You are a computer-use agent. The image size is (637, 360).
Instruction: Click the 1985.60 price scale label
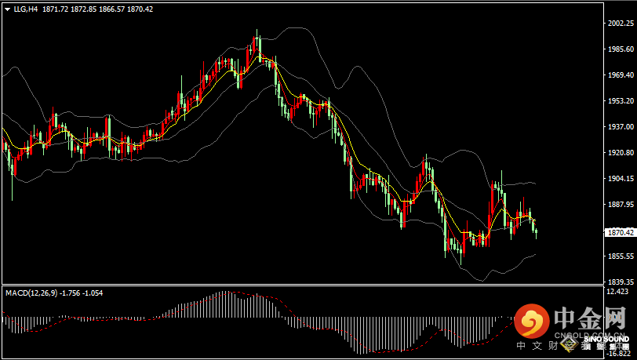pos(621,49)
